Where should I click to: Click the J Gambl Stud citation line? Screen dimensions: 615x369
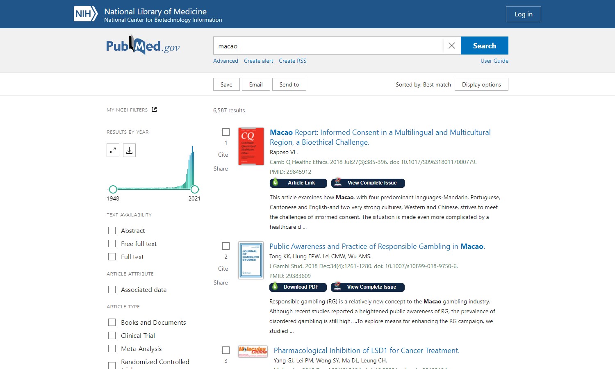point(364,266)
